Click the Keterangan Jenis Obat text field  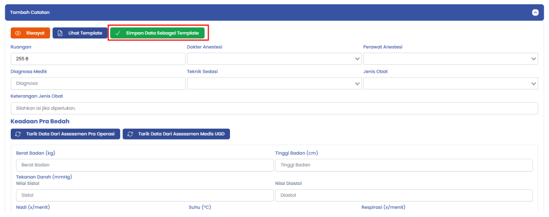tap(274, 108)
